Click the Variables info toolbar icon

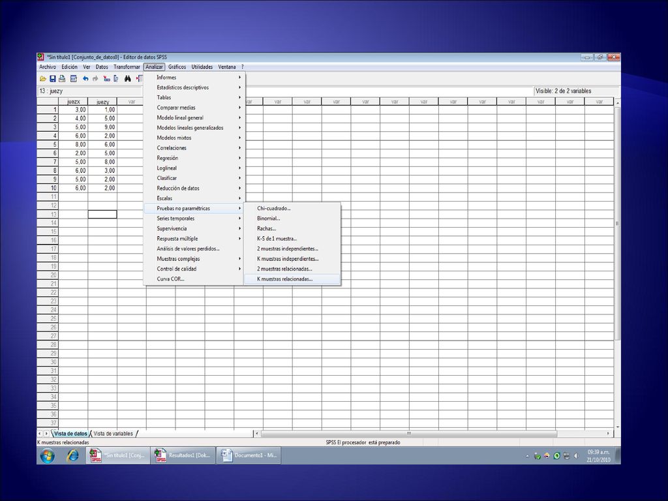pos(116,79)
